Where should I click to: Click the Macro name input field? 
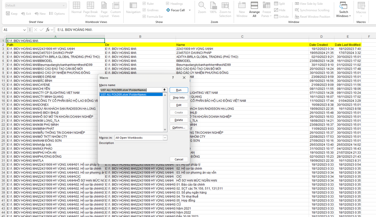(130, 90)
